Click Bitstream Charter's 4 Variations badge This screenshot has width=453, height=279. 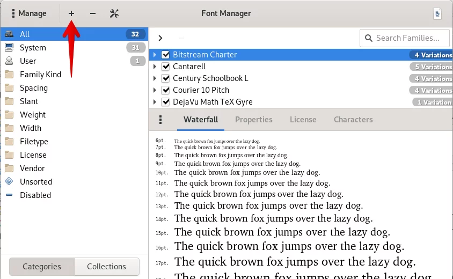pos(431,55)
